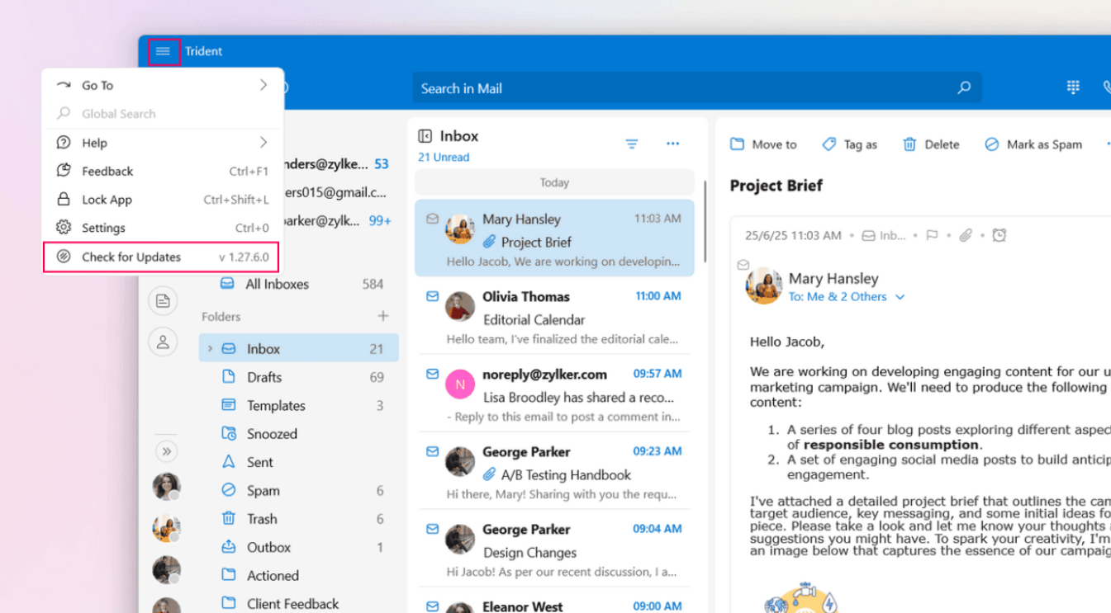
Task: Open the Inbox folder
Action: click(x=299, y=349)
